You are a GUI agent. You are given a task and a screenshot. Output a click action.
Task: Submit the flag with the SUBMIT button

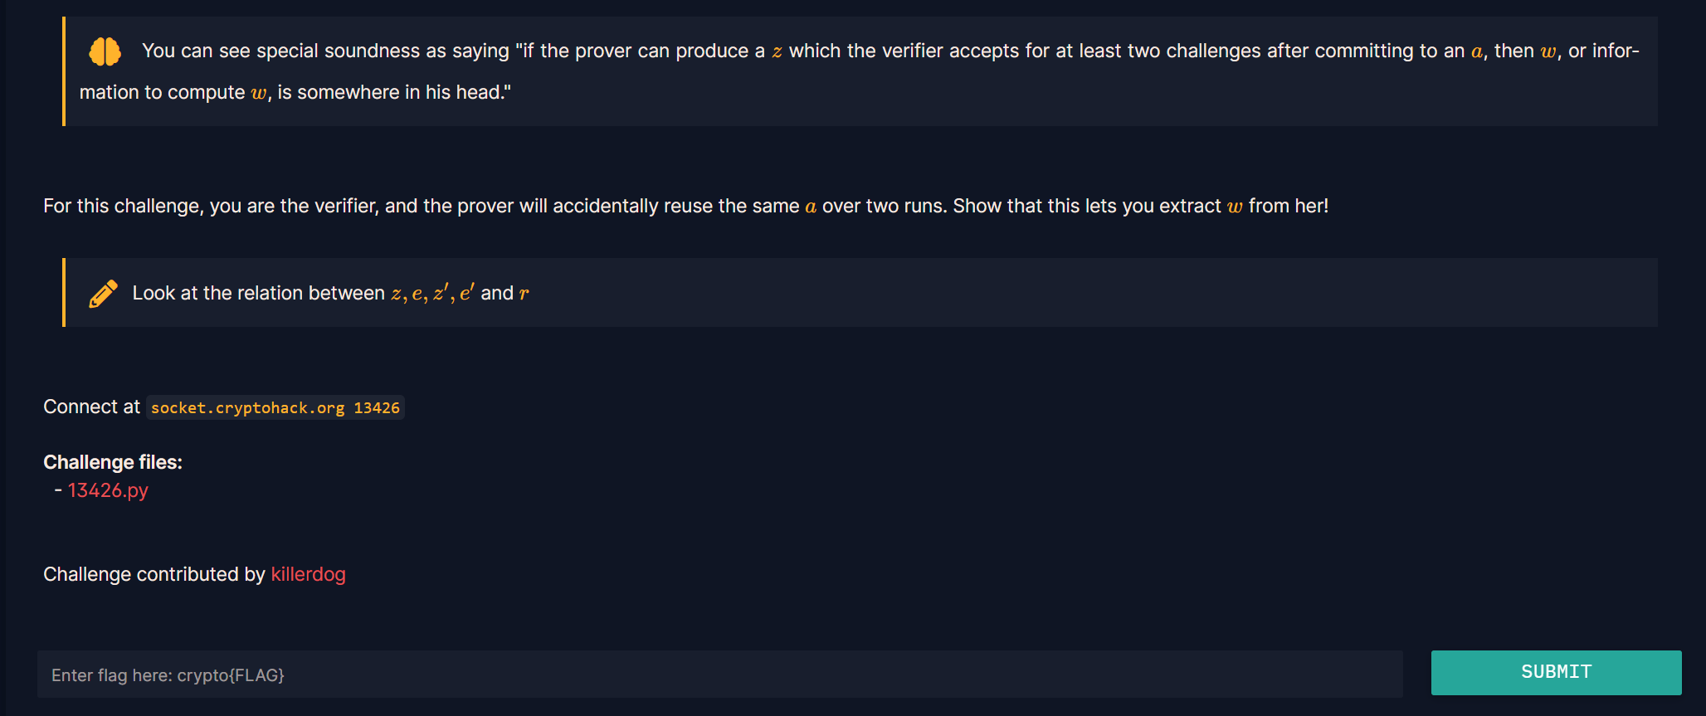point(1556,672)
